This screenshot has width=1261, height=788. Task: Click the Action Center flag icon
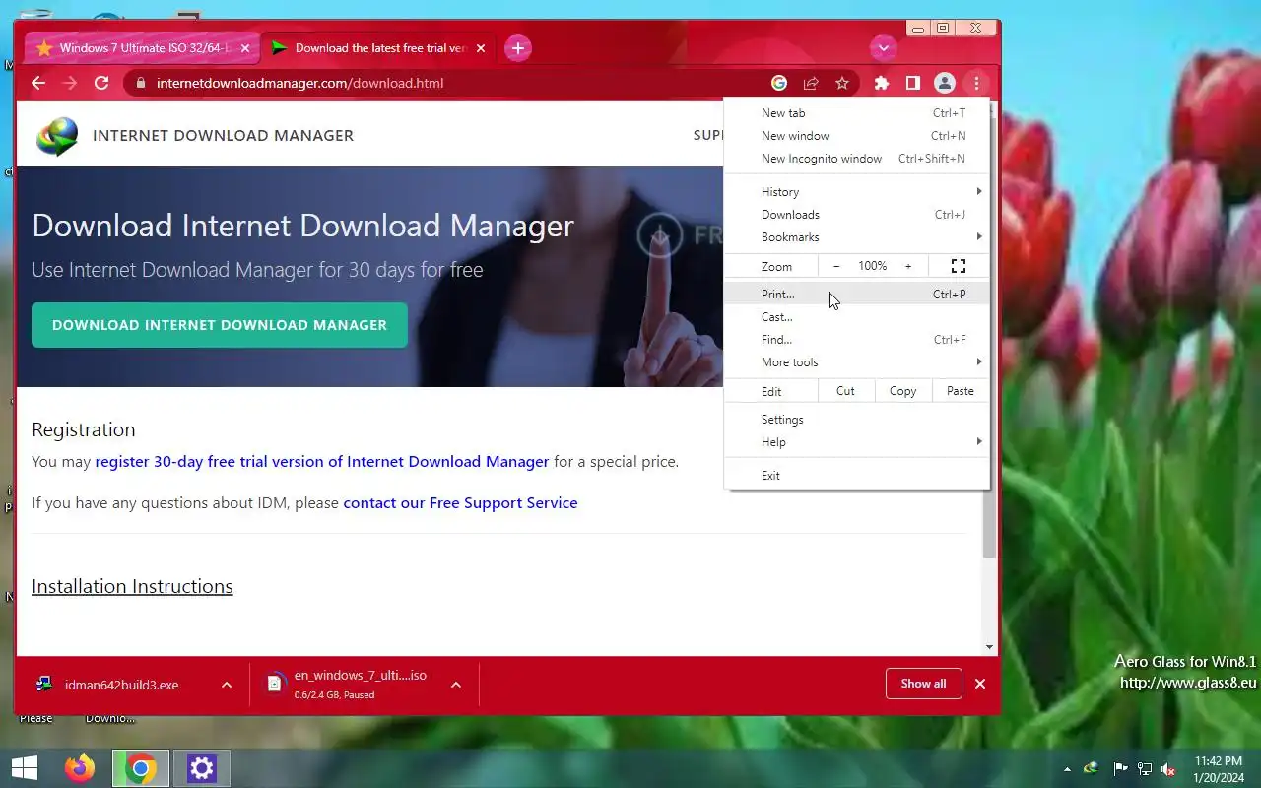click(x=1120, y=769)
